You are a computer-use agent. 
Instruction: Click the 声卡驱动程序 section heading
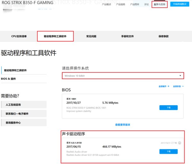(x=73, y=134)
